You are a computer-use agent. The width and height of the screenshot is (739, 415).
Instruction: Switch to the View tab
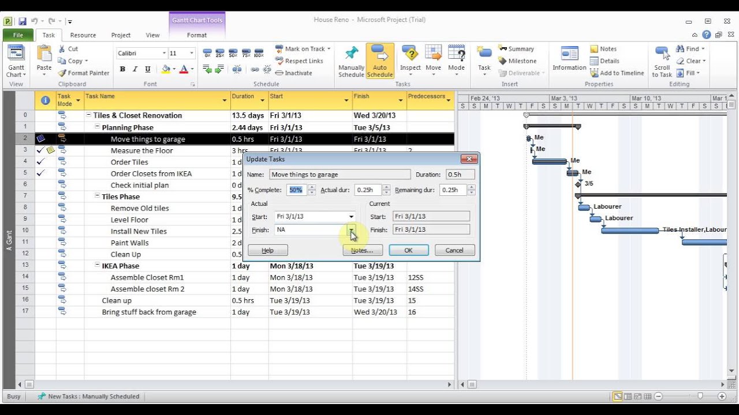pyautogui.click(x=152, y=35)
